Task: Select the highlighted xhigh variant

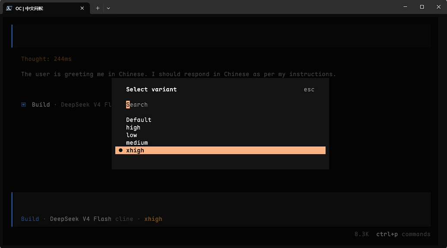Action: [x=220, y=150]
